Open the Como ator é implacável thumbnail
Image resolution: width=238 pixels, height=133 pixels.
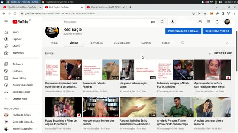coord(64,70)
